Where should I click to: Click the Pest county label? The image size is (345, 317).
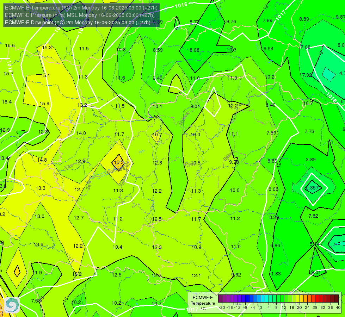(190, 164)
